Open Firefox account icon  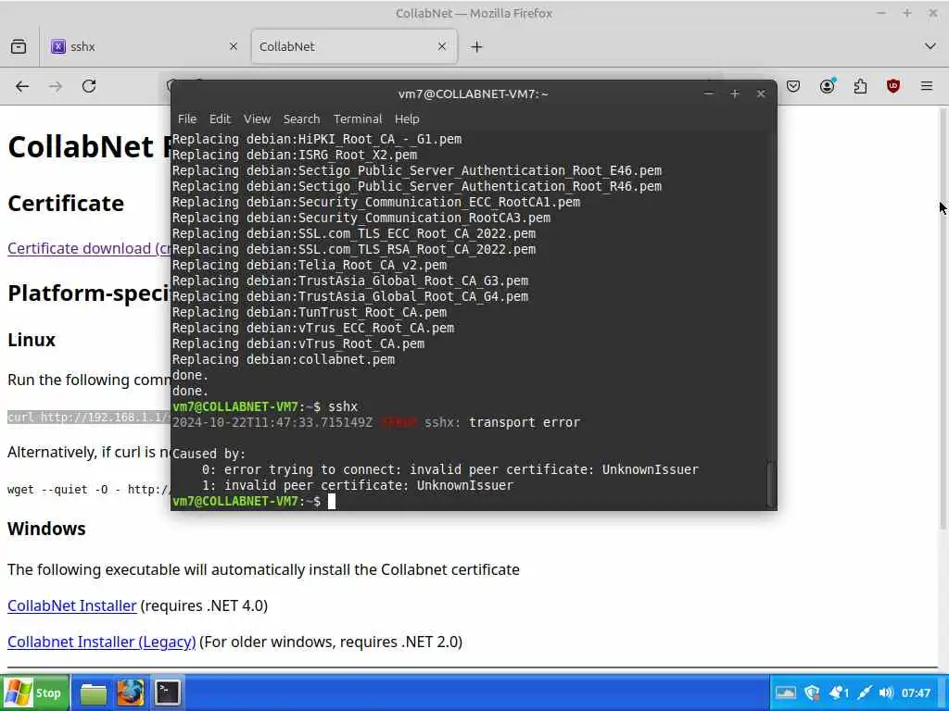pyautogui.click(x=828, y=86)
